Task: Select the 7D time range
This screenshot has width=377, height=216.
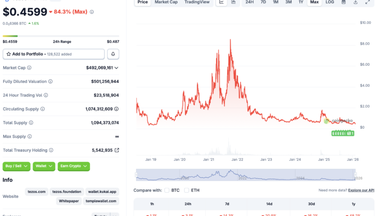Action: 263,3
